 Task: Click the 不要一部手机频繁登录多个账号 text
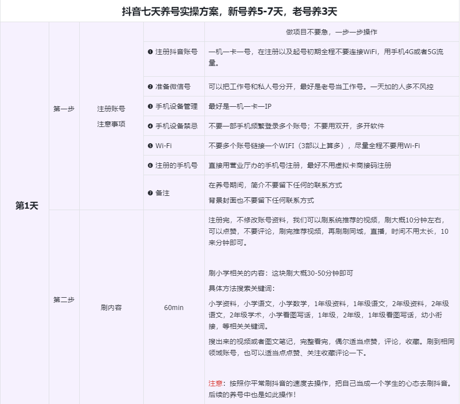tap(258, 126)
